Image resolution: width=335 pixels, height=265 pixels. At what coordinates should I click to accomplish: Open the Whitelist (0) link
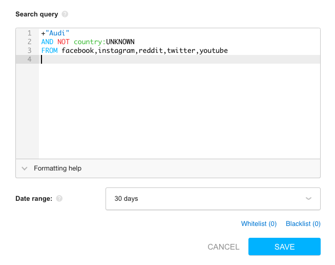(259, 223)
